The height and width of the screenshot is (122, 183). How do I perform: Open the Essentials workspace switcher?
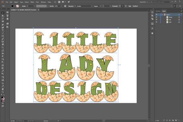tap(144, 2)
